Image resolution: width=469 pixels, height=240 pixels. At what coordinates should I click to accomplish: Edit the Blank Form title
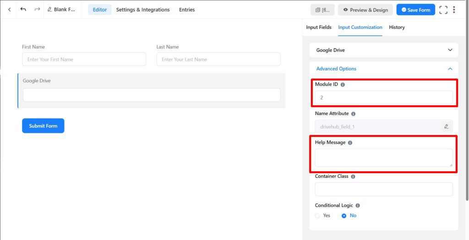(x=62, y=10)
